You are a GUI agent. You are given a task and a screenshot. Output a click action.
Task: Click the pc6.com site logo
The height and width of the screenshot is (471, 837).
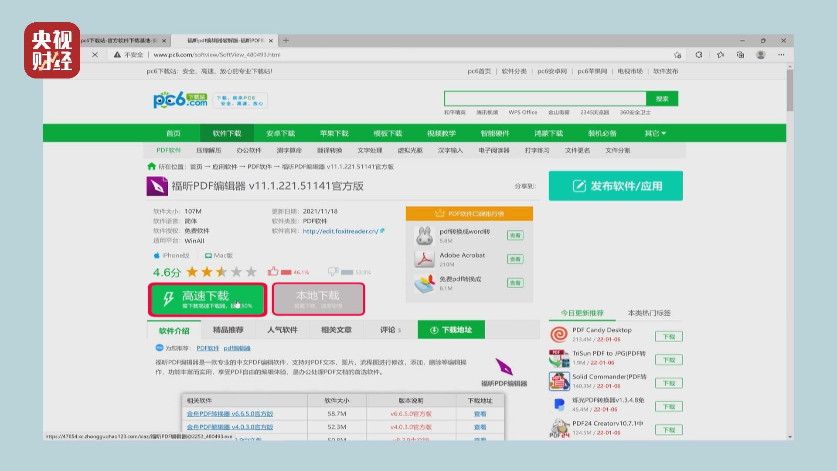(x=180, y=100)
